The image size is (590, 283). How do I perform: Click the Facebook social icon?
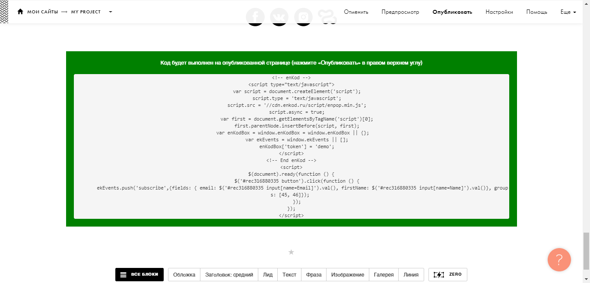[255, 17]
